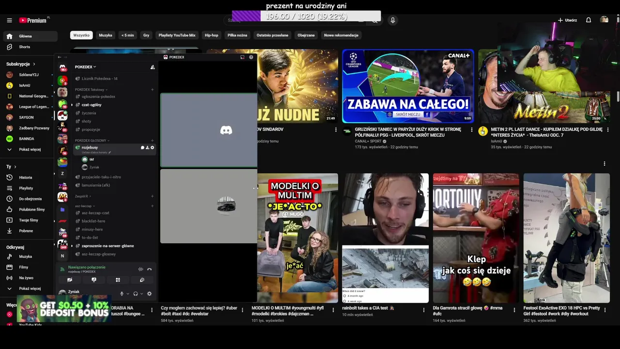The width and height of the screenshot is (620, 349).
Task: Open the Subskrypcje section arrow
Action: point(34,64)
